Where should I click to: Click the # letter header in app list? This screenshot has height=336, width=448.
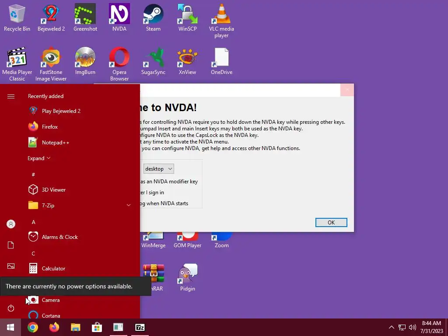point(33,175)
